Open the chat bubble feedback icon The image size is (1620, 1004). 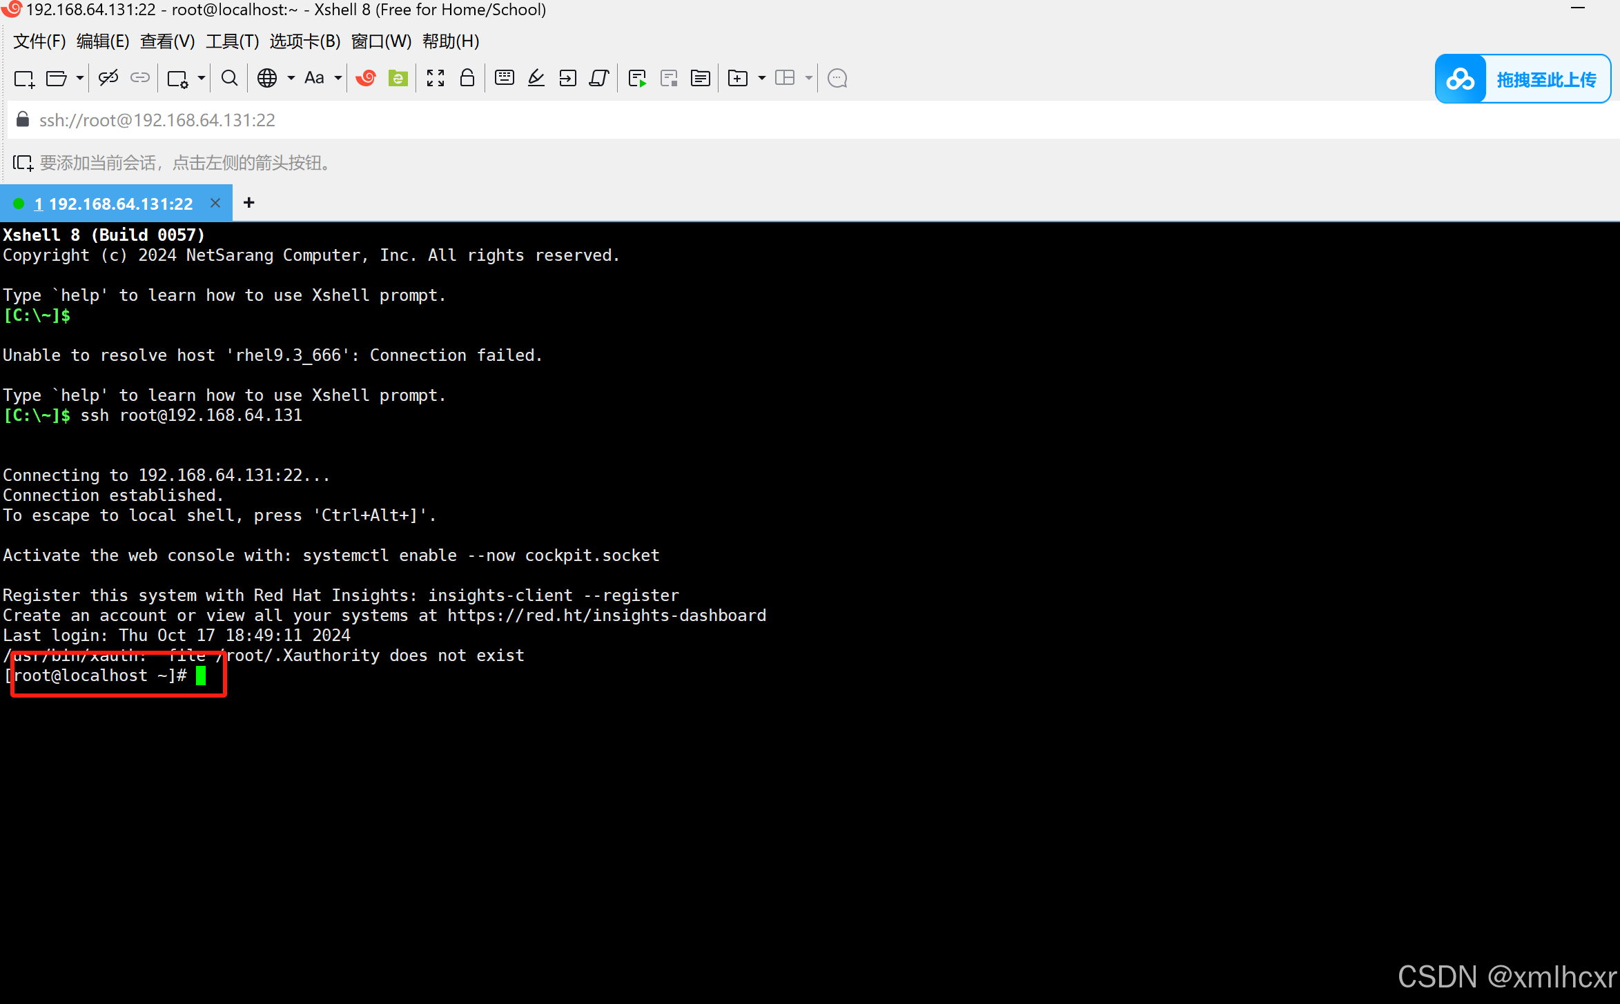pos(837,78)
